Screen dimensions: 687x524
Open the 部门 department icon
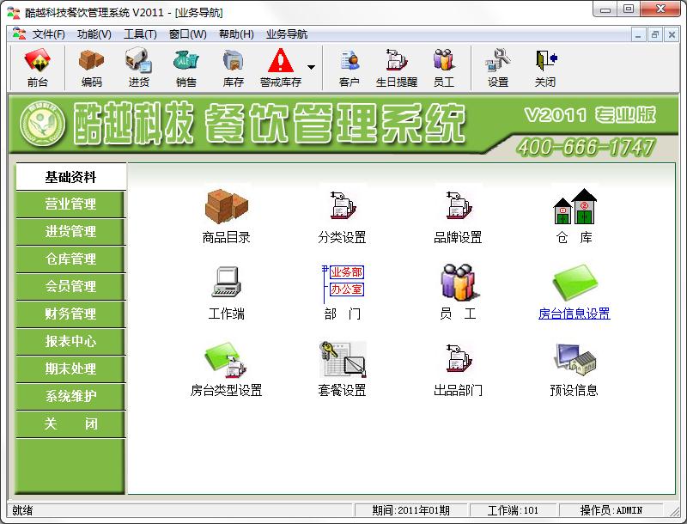pyautogui.click(x=342, y=284)
